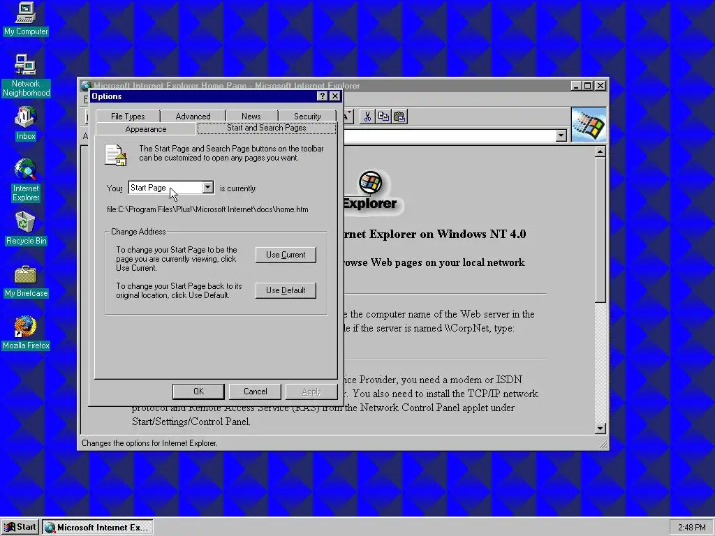Click the browser address input field
The width and height of the screenshot is (715, 536).
(450, 135)
